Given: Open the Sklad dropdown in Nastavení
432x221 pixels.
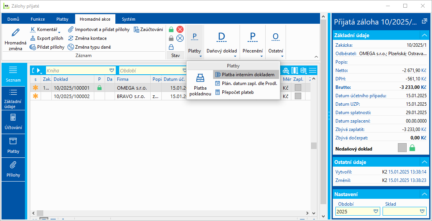Looking at the screenshot, I should click(x=423, y=211).
